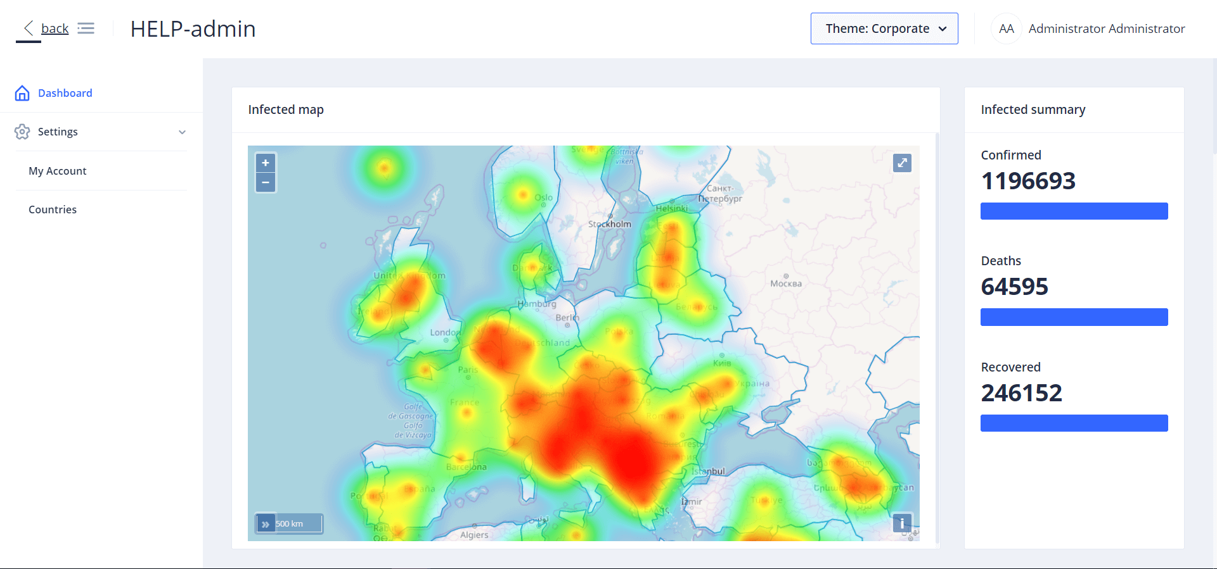Click the Istanbul label on map
The image size is (1217, 569).
point(708,471)
